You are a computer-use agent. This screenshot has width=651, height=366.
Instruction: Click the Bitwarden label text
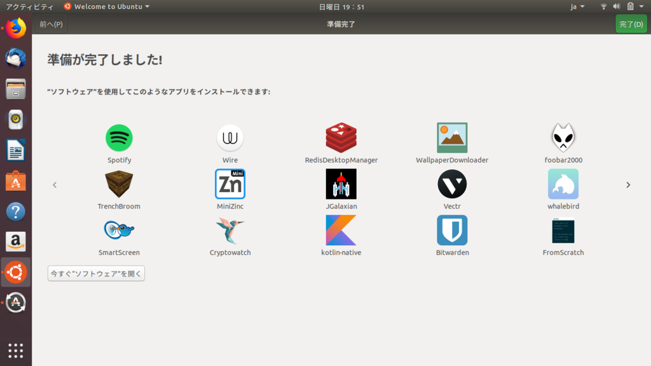(x=452, y=252)
